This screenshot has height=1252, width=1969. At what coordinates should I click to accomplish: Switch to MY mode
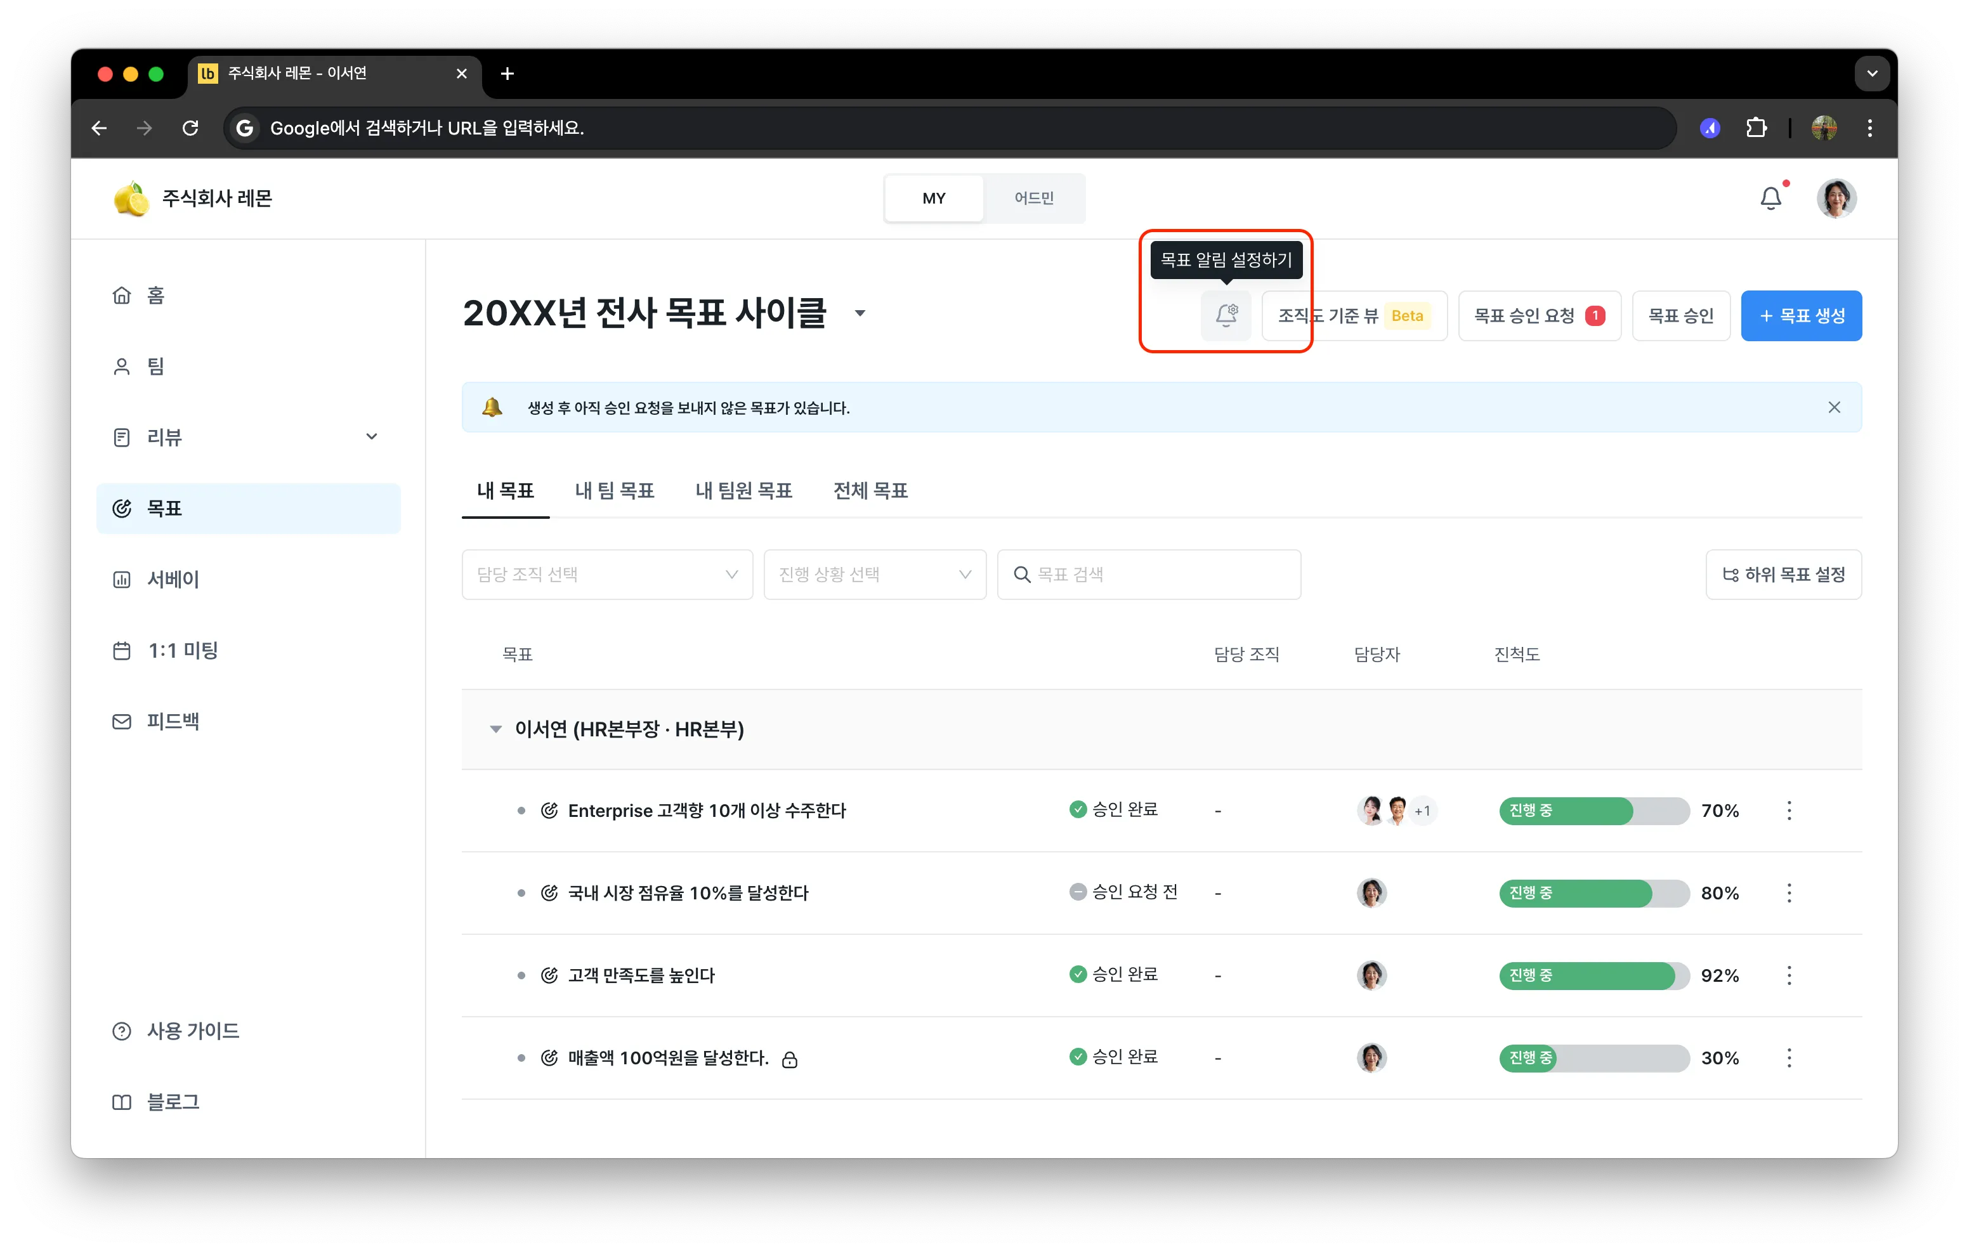(x=933, y=198)
